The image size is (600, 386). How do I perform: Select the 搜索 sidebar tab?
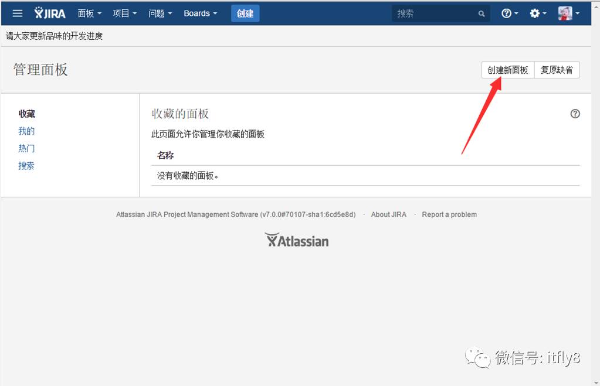26,166
